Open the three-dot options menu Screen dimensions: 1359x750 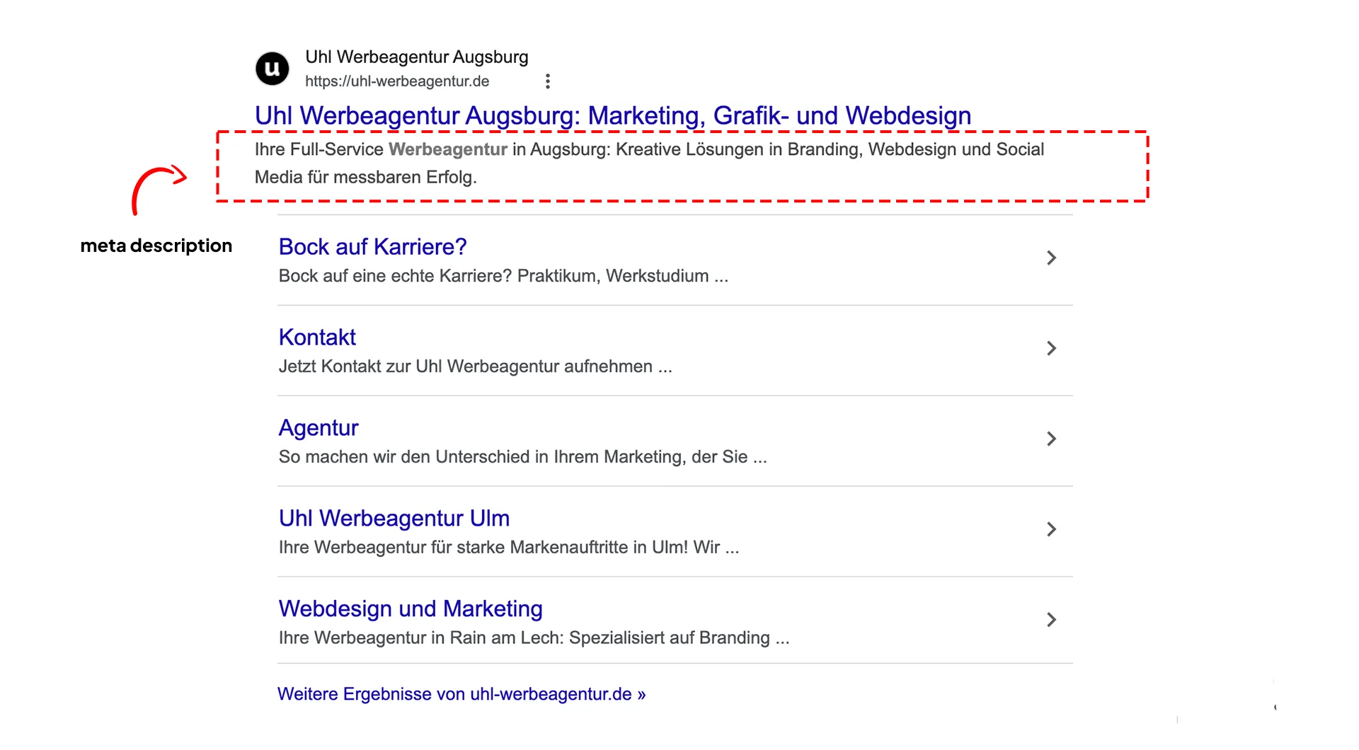(548, 81)
